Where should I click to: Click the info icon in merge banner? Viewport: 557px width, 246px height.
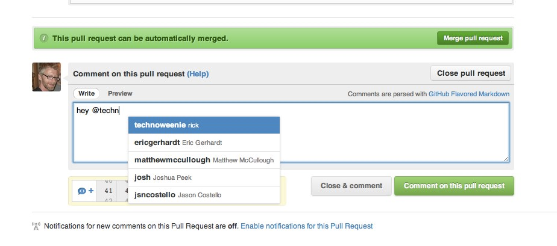point(43,38)
